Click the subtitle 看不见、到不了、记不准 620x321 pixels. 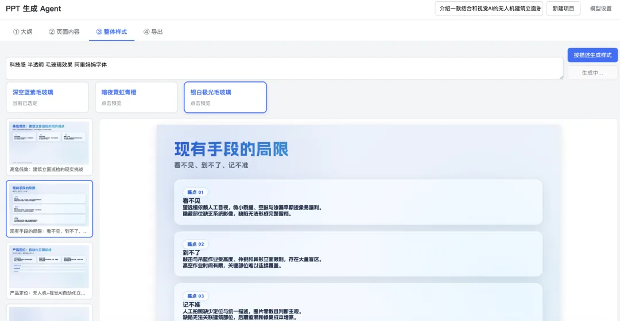[x=211, y=165]
